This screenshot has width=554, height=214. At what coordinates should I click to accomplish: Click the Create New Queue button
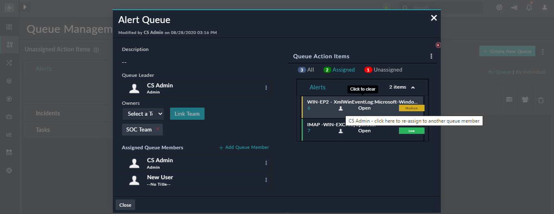click(507, 51)
